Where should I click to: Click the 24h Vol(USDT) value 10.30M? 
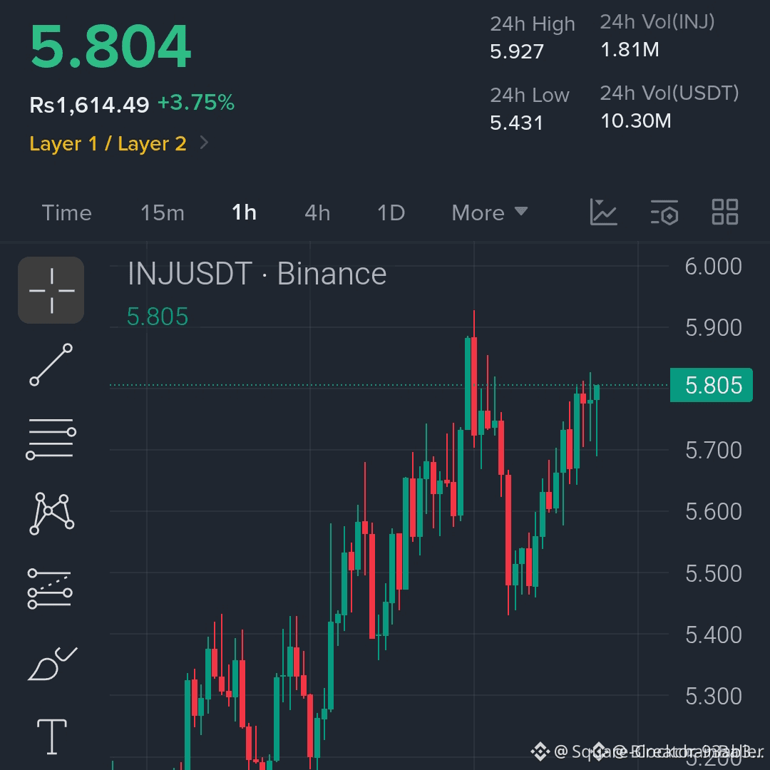pos(635,120)
